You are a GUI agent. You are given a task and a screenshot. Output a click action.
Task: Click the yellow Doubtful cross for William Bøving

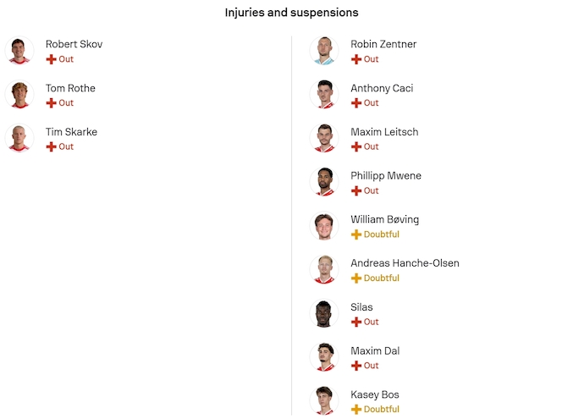(x=356, y=234)
